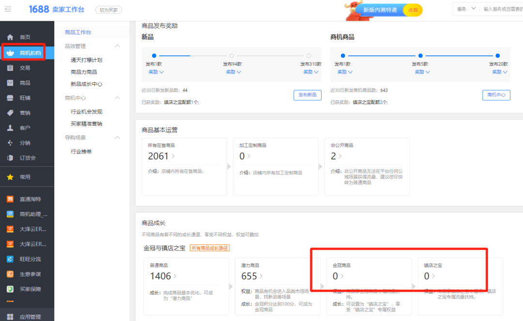Click the home icon beside 首页

[10, 37]
